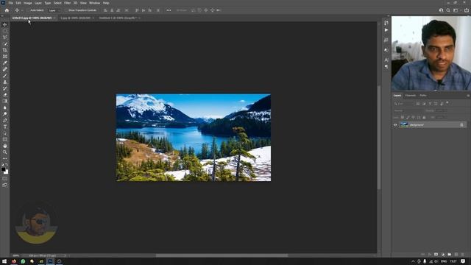This screenshot has width=471, height=265.
Task: Select the Frame tool
Action: click(x=5, y=57)
